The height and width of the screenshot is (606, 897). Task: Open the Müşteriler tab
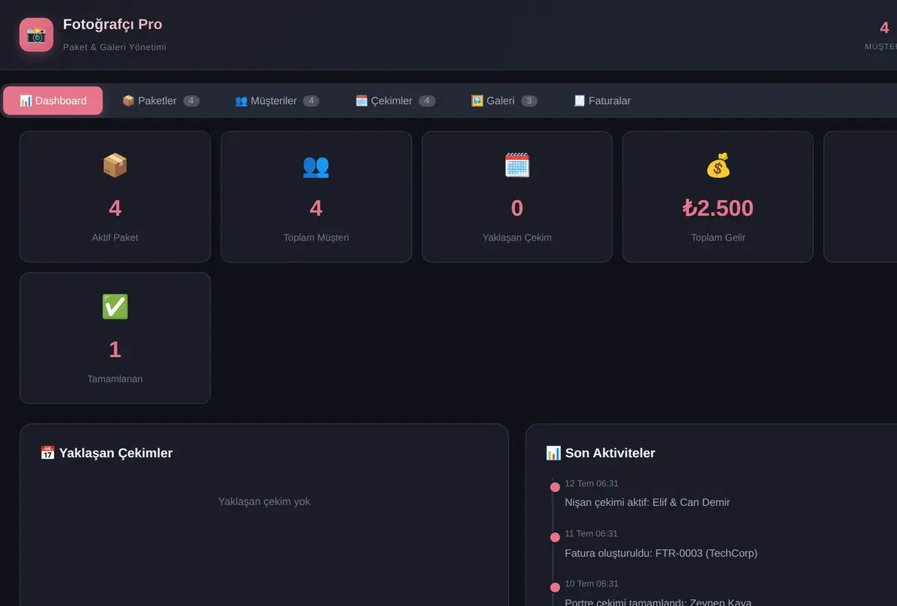tap(277, 100)
